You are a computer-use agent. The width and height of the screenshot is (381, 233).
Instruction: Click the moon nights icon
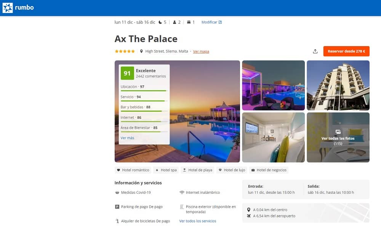160,22
